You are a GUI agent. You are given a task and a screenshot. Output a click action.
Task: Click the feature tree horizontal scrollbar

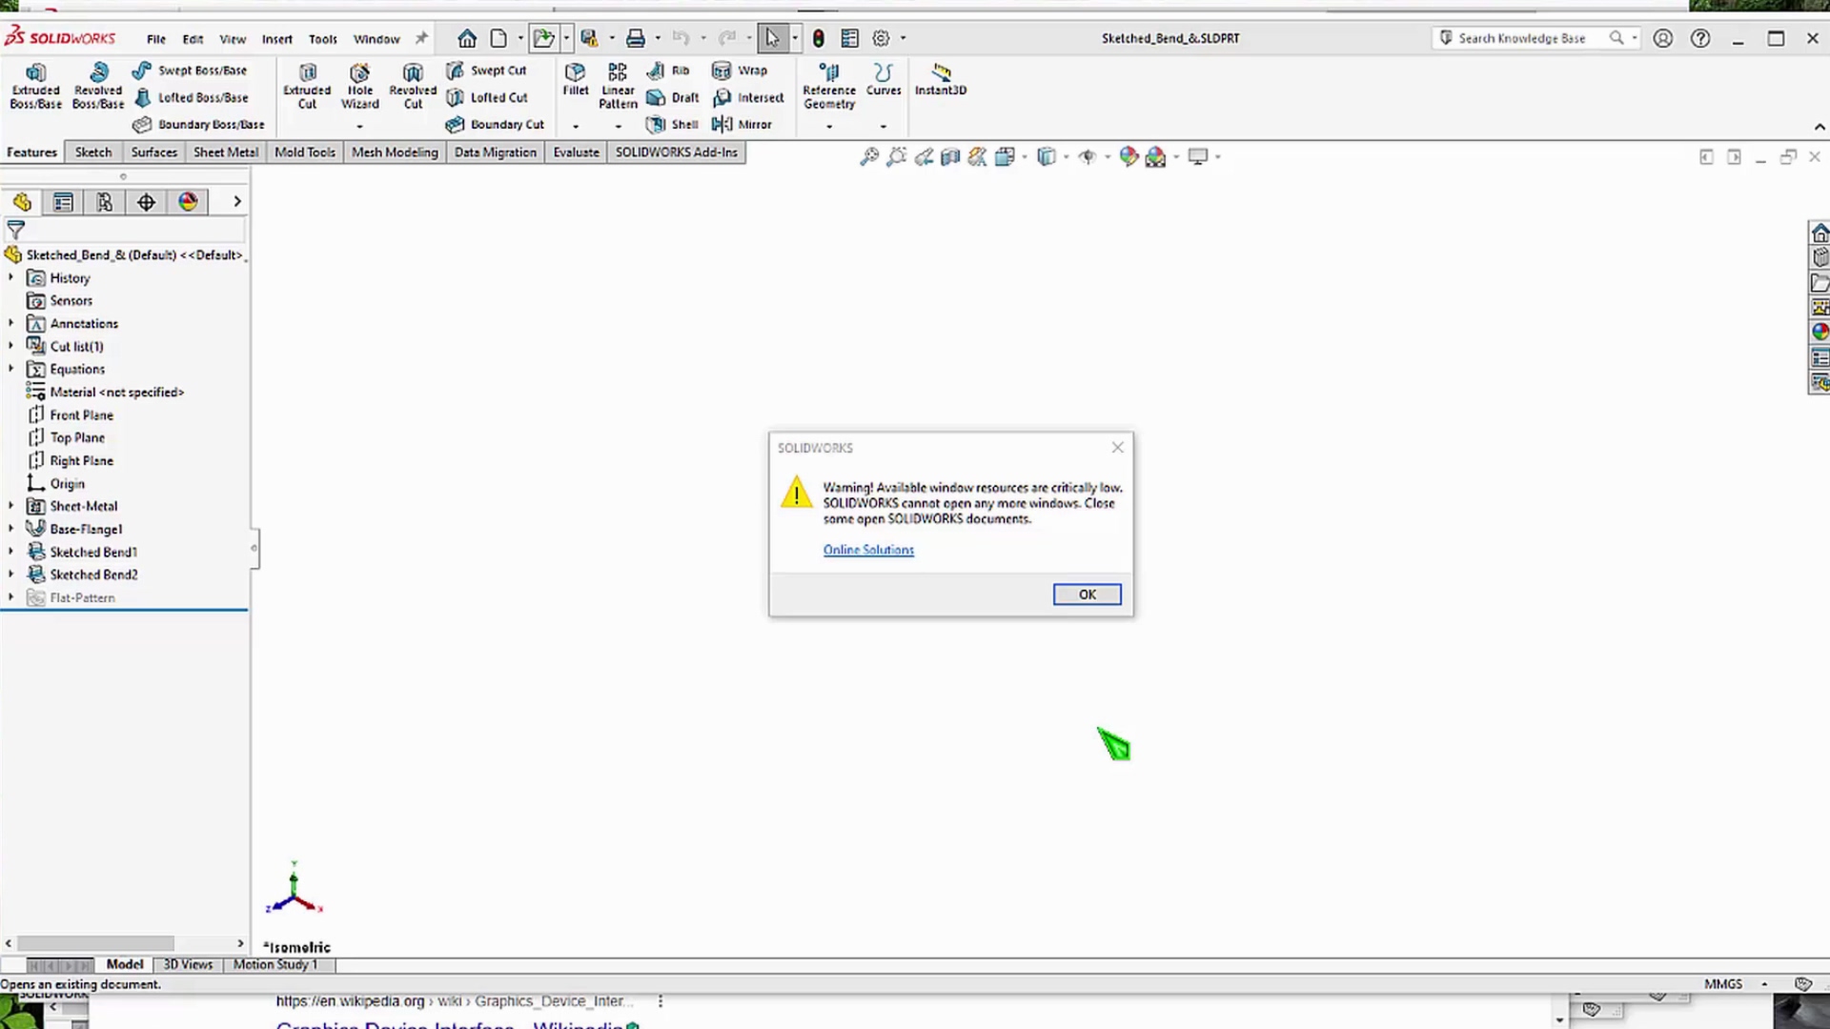click(95, 943)
